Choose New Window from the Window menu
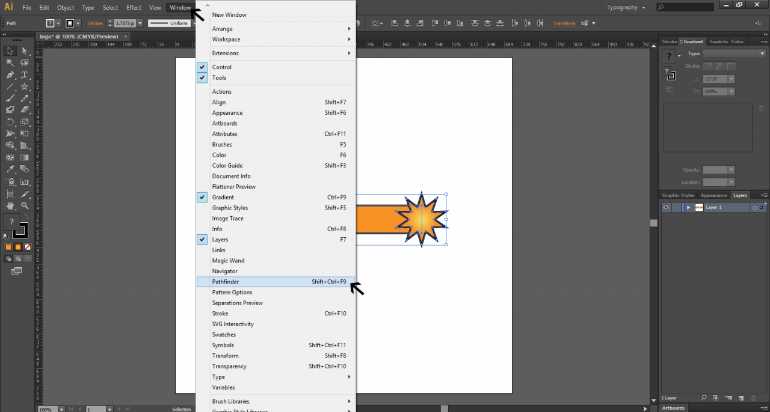This screenshot has width=770, height=412. (276, 14)
